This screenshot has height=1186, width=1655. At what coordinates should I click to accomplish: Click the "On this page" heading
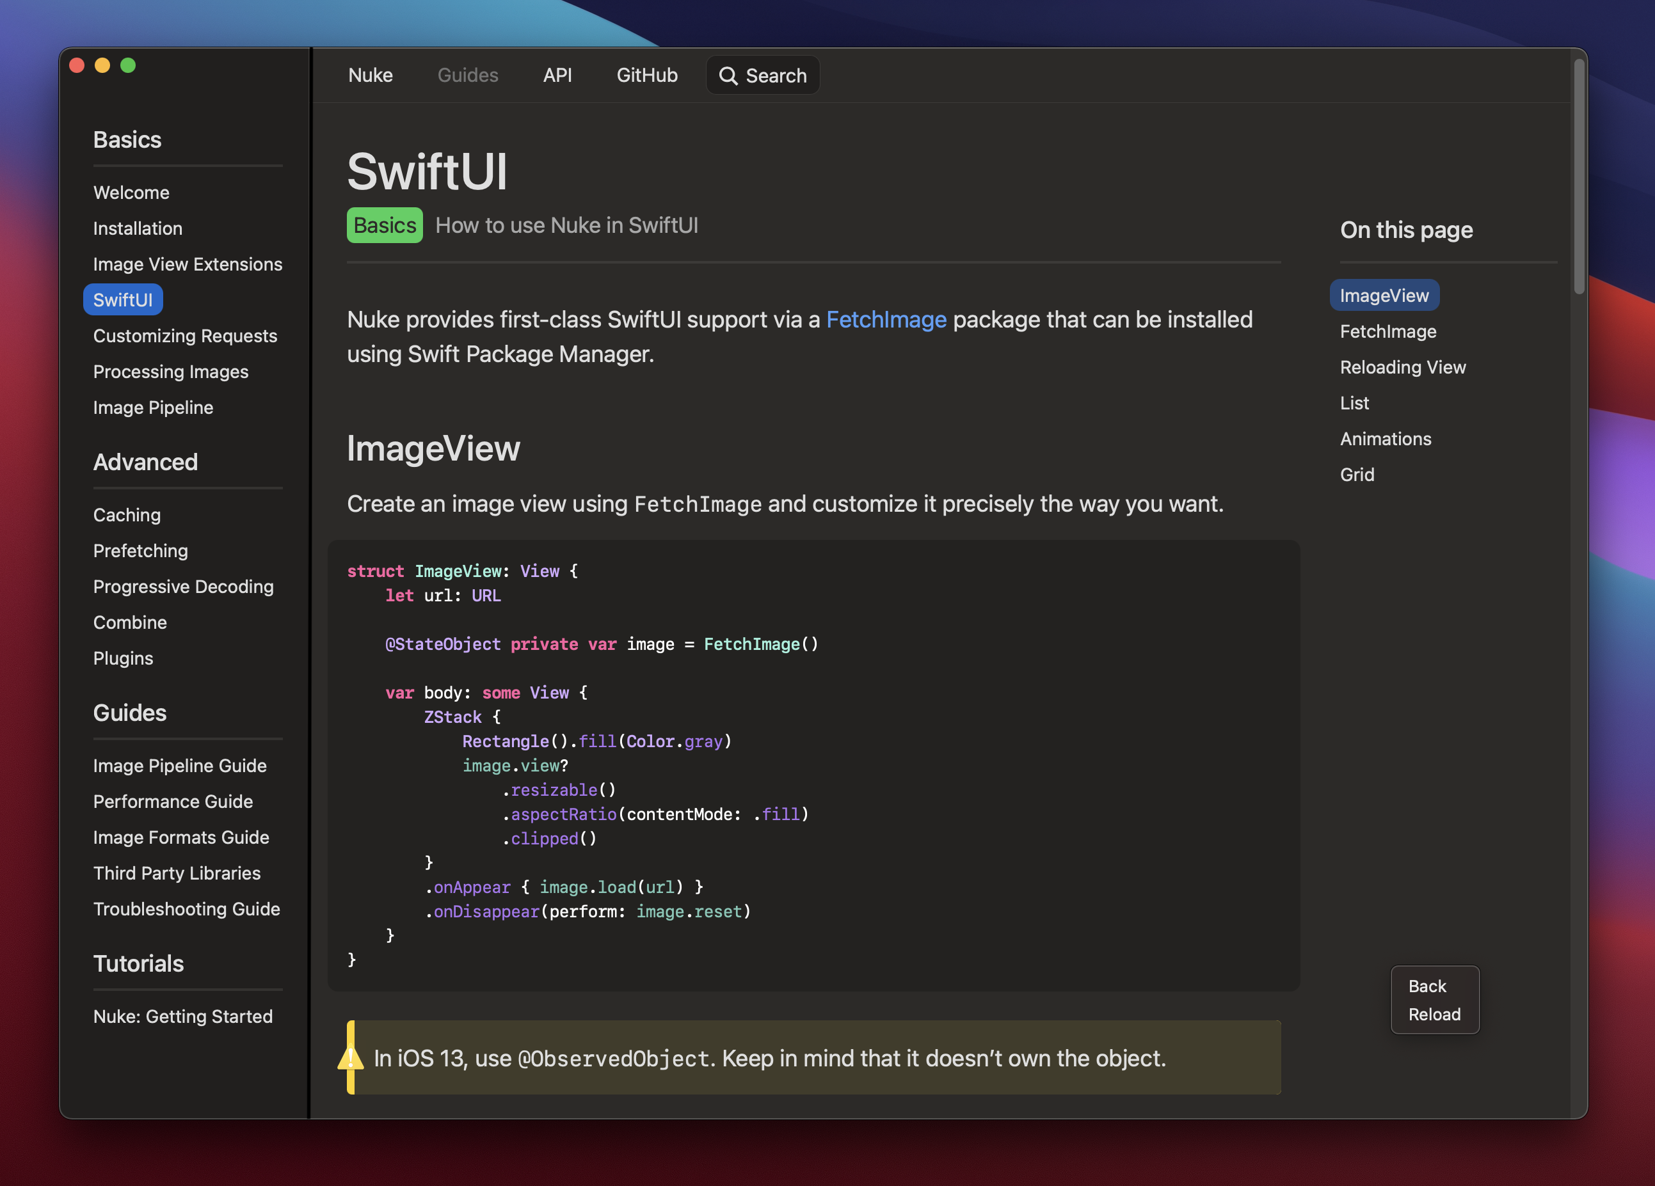coord(1406,230)
